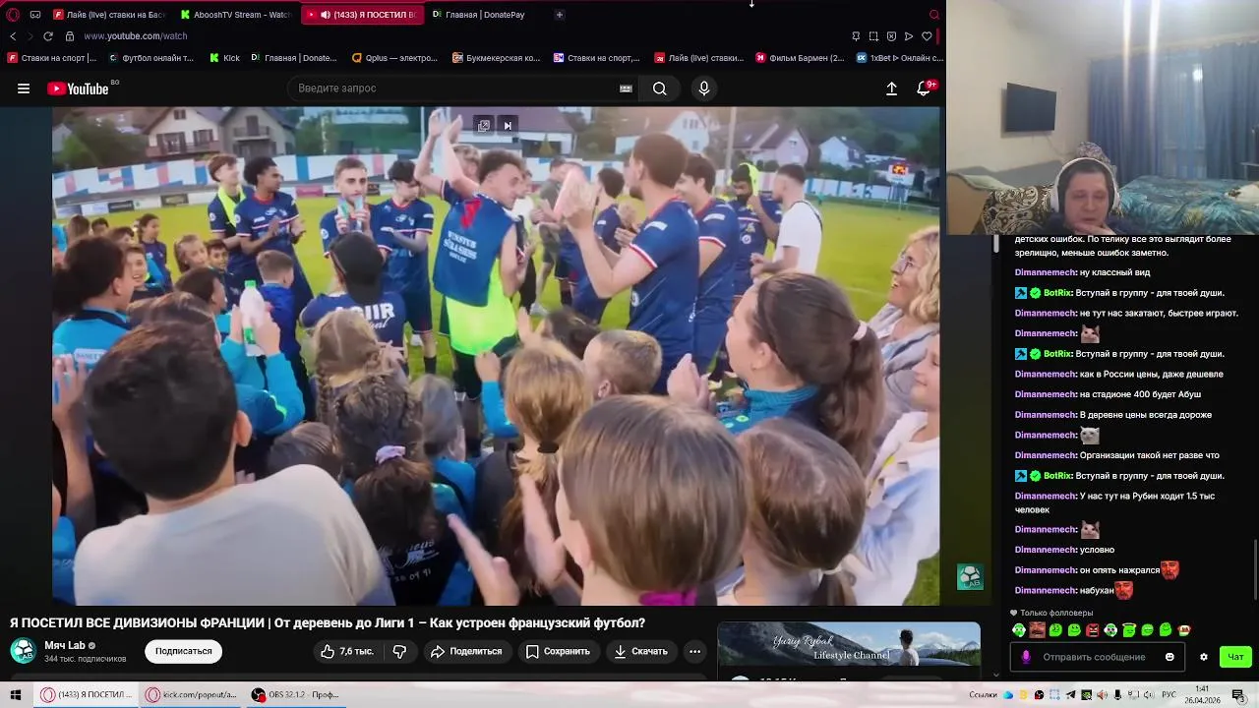Screen dimensions: 1259x708
Task: Start voice search with the microphone icon
Action: (x=703, y=88)
